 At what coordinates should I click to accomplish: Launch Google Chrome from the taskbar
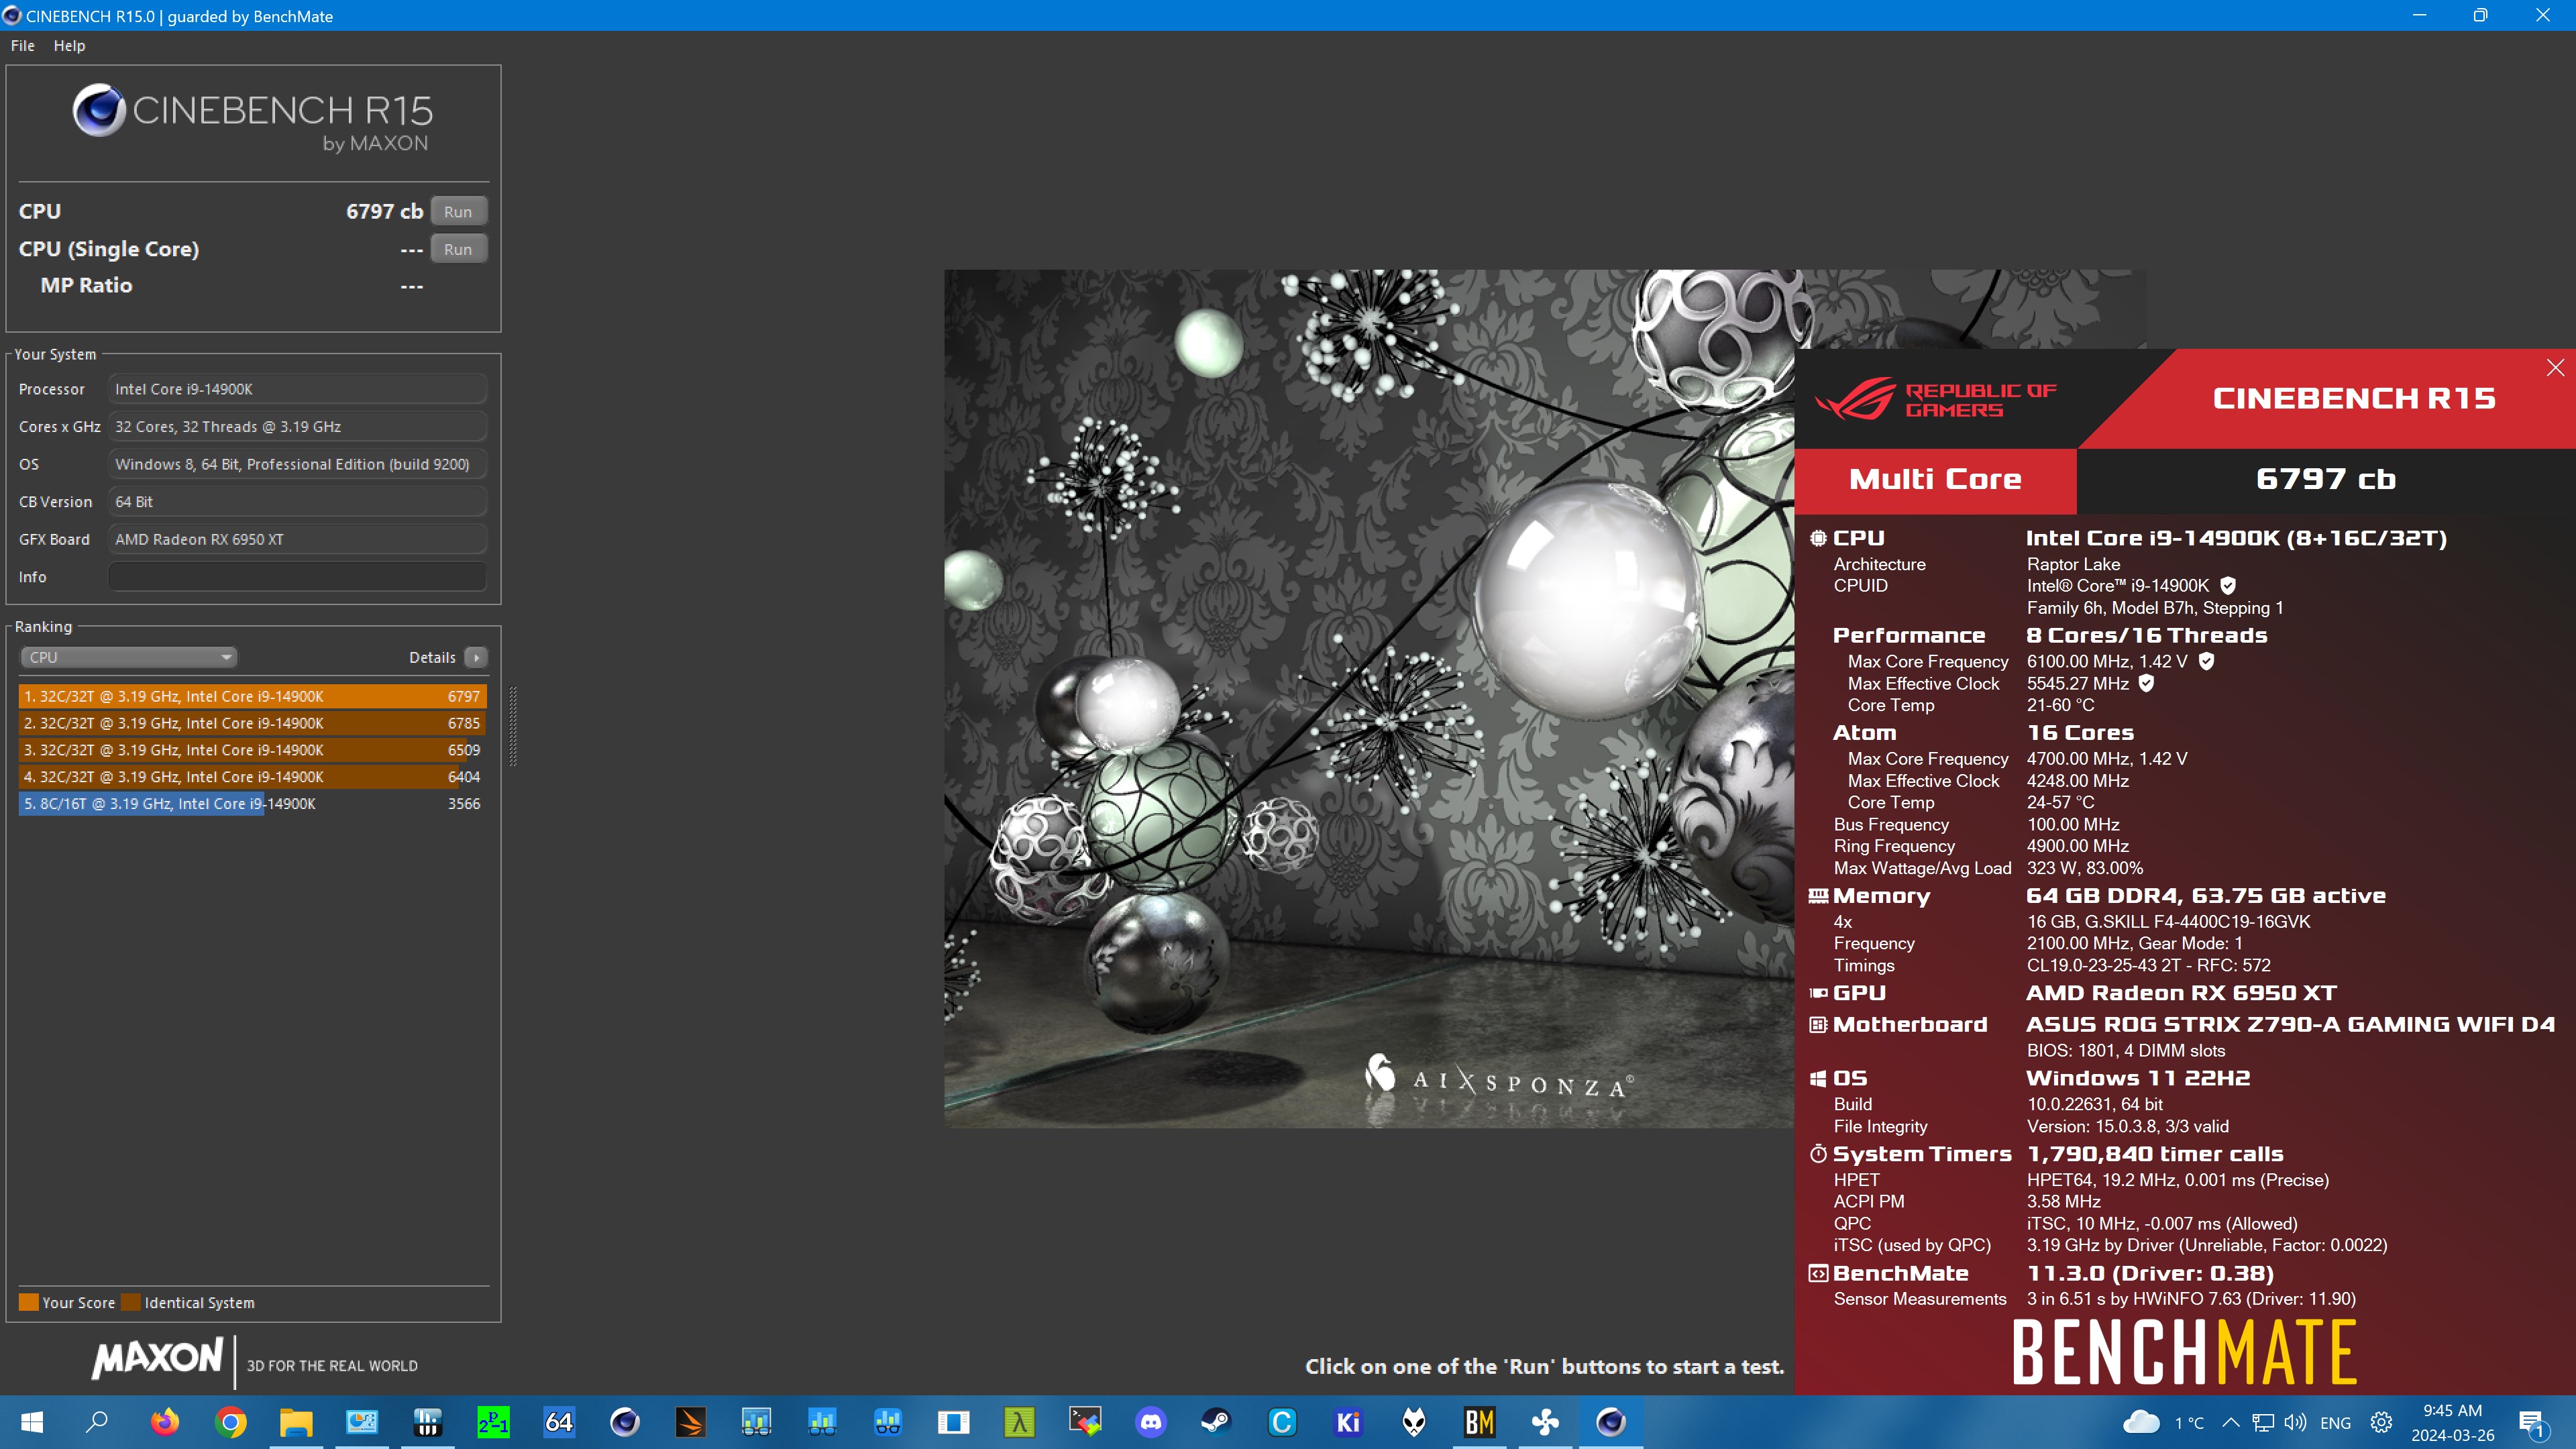230,1422
